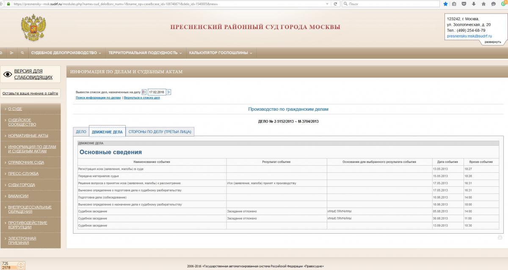
Task: Open the calendar date picker icon
Action: coord(144,92)
